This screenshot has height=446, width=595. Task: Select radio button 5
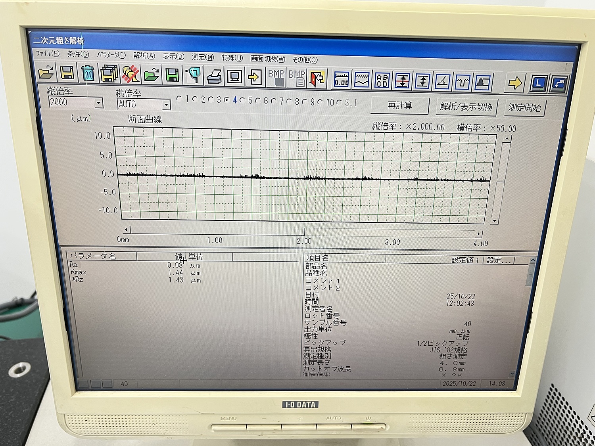[x=242, y=100]
